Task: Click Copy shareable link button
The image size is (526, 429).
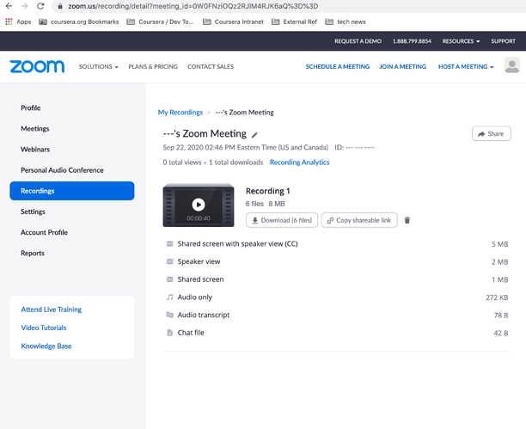Action: [359, 220]
